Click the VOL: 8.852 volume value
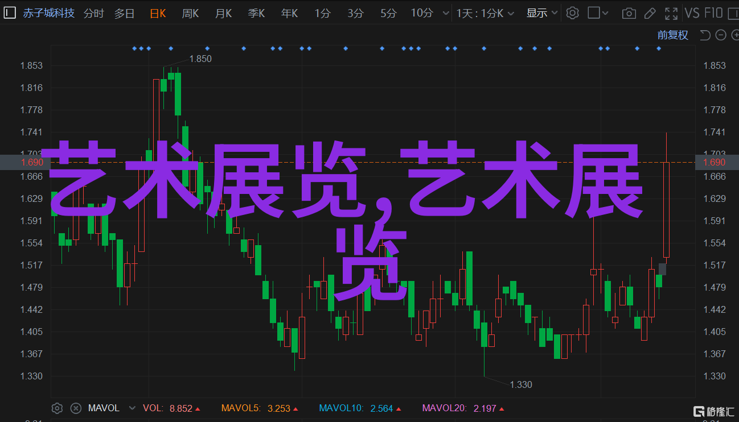Image resolution: width=739 pixels, height=422 pixels. pyautogui.click(x=171, y=408)
